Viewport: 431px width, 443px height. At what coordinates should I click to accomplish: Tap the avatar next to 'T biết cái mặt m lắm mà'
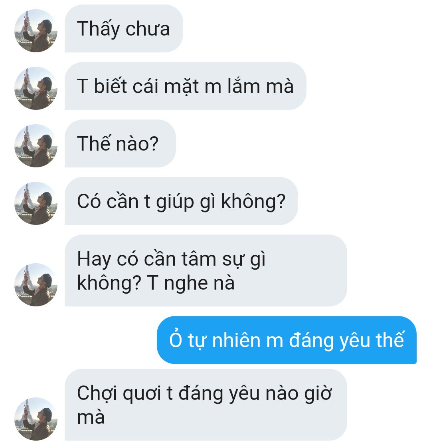tap(36, 88)
